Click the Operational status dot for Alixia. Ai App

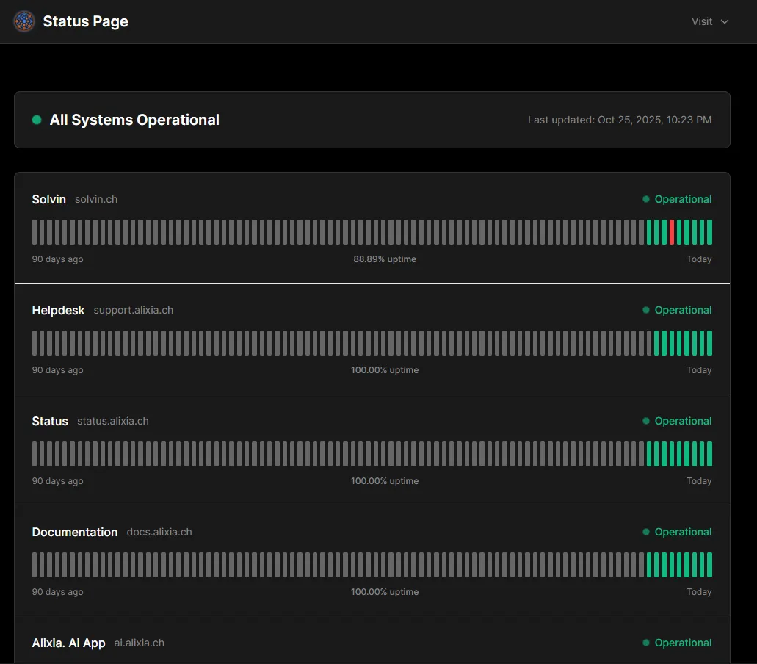pos(646,643)
